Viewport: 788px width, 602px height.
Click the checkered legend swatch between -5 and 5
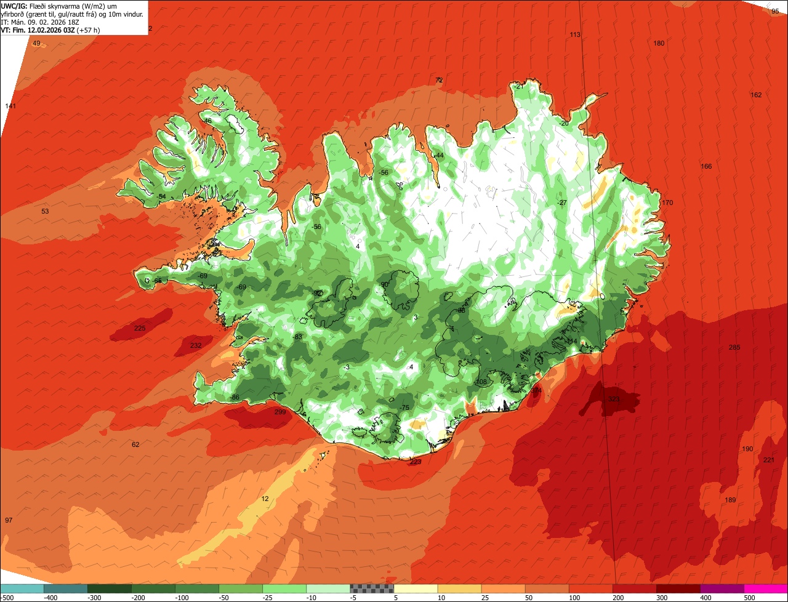coord(372,588)
